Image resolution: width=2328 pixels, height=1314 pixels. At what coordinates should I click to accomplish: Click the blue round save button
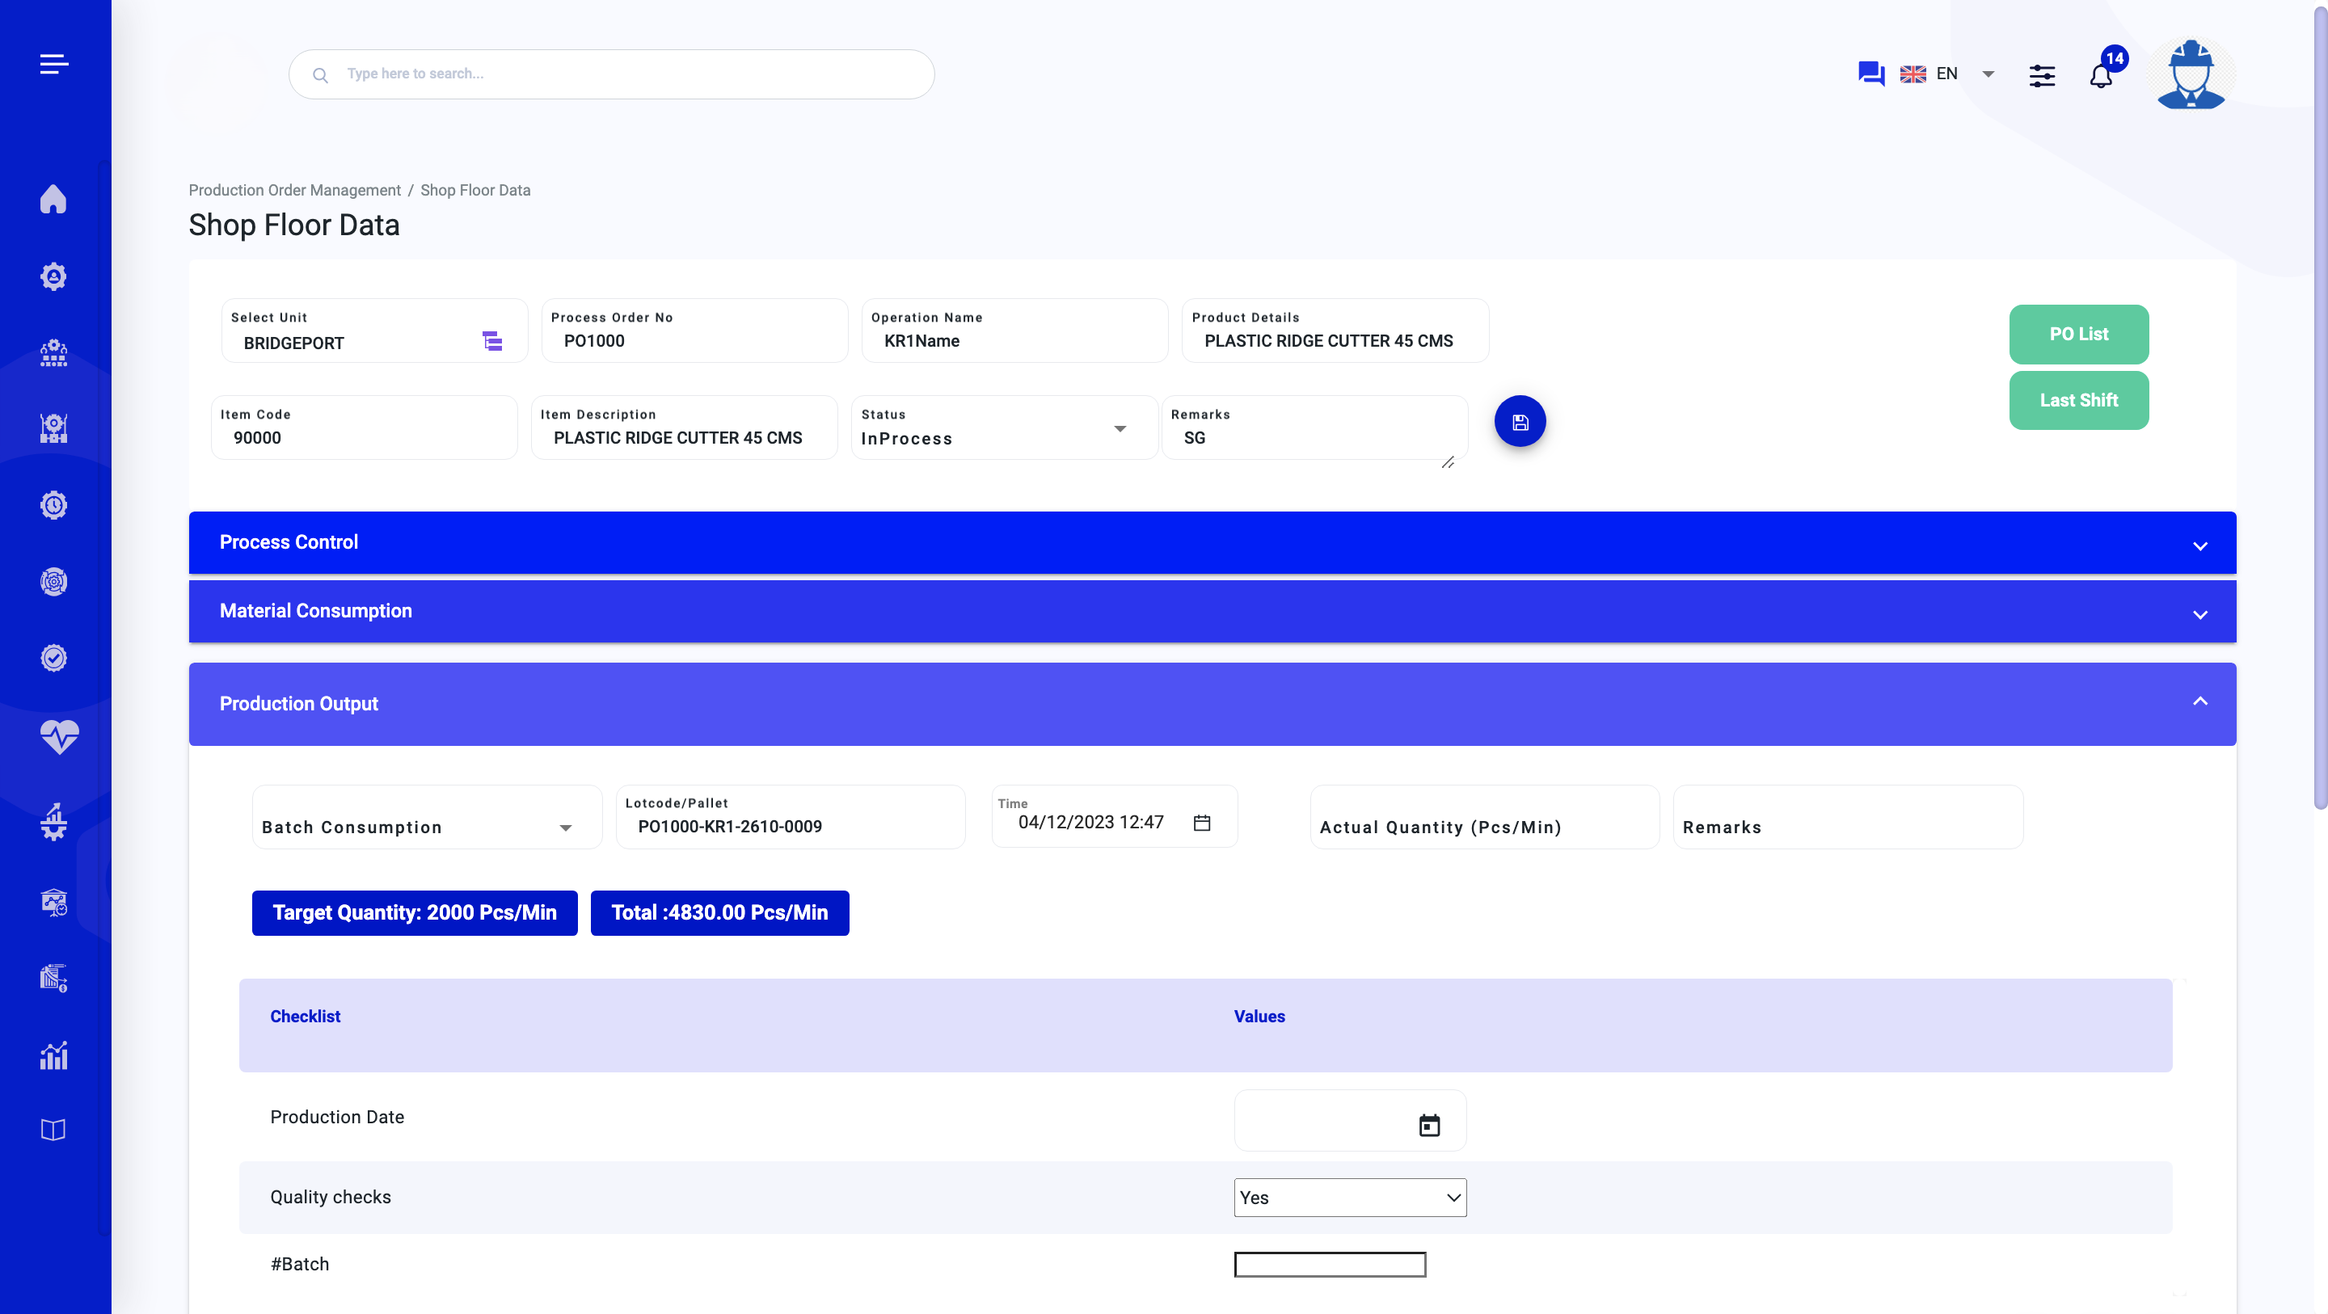[1519, 421]
